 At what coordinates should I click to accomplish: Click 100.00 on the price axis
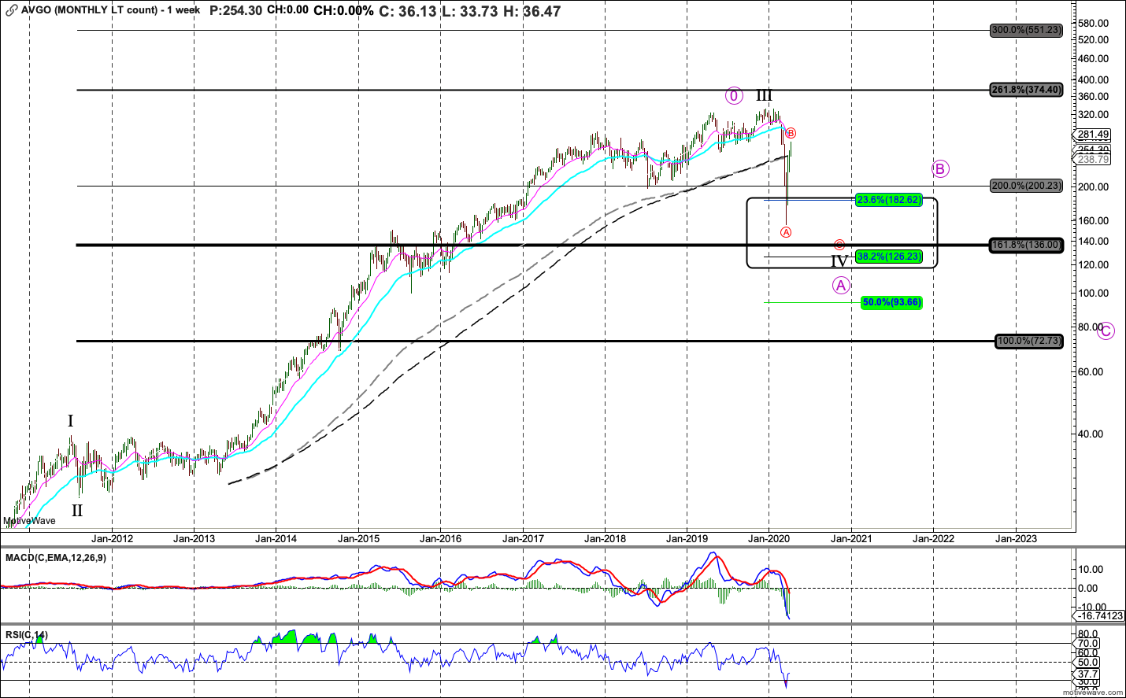point(1094,293)
